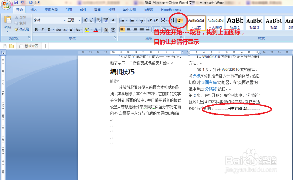Switch to the NoteExpress tab
Screen dimensions: 293x180
(x=171, y=10)
